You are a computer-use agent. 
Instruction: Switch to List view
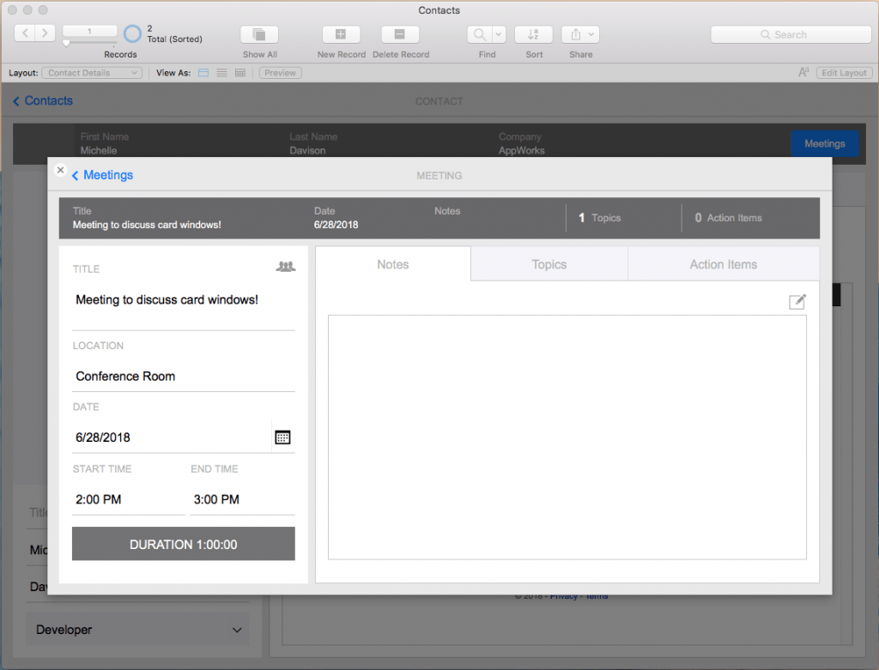pyautogui.click(x=222, y=73)
